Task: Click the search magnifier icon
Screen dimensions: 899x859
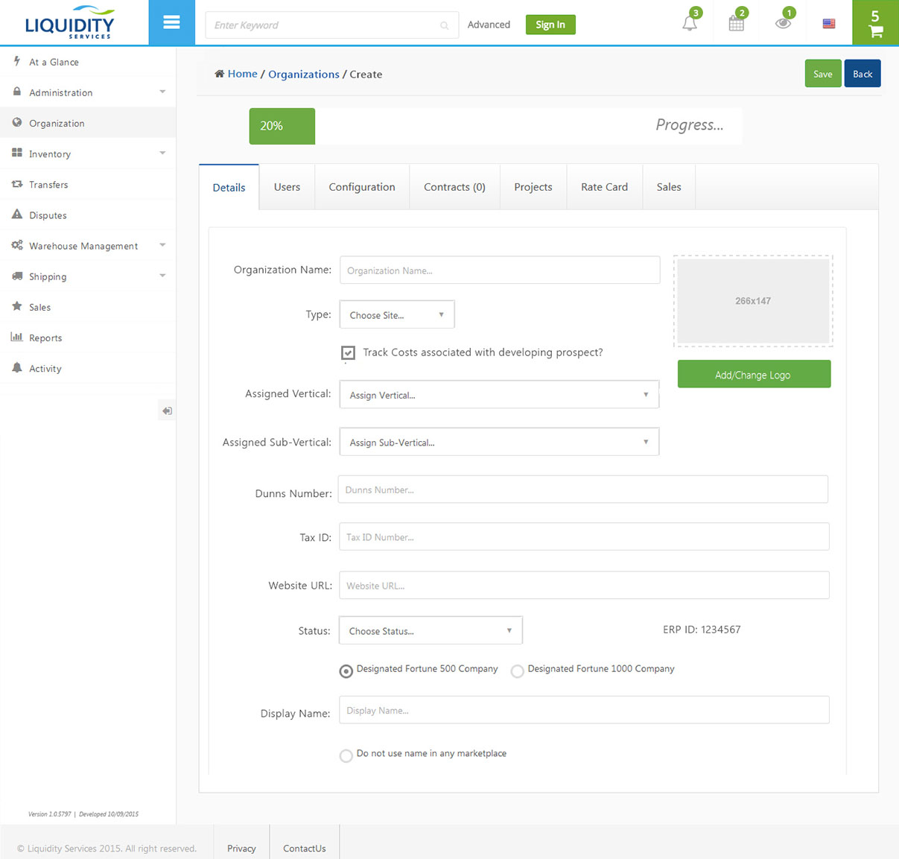Action: (x=444, y=25)
